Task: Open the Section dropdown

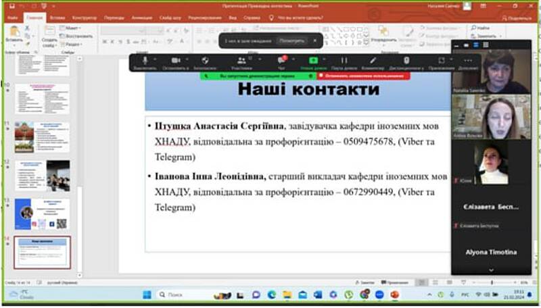Action: coord(71,44)
